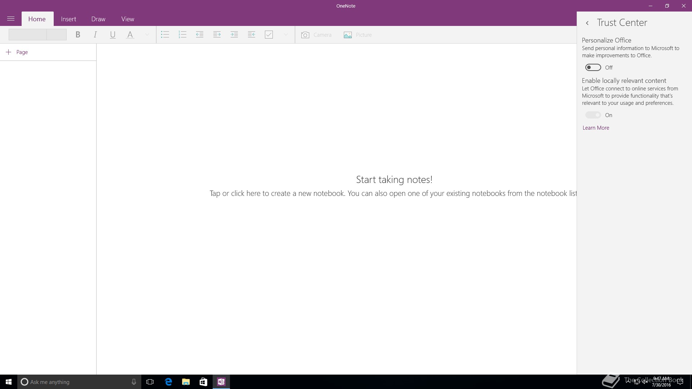Open the Learn More link
This screenshot has height=389, width=692.
596,128
